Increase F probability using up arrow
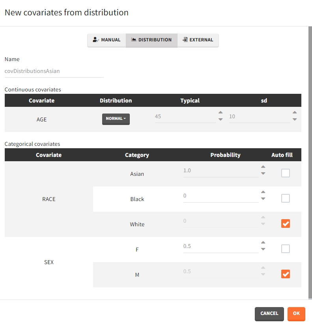 (x=263, y=243)
